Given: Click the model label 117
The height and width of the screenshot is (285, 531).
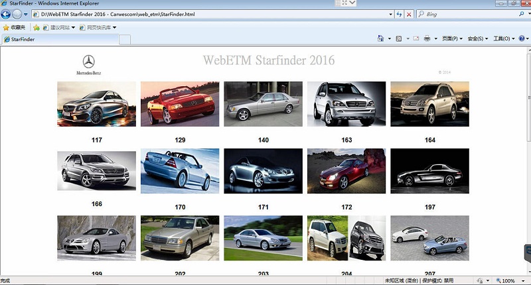Looking at the screenshot, I should coord(96,140).
